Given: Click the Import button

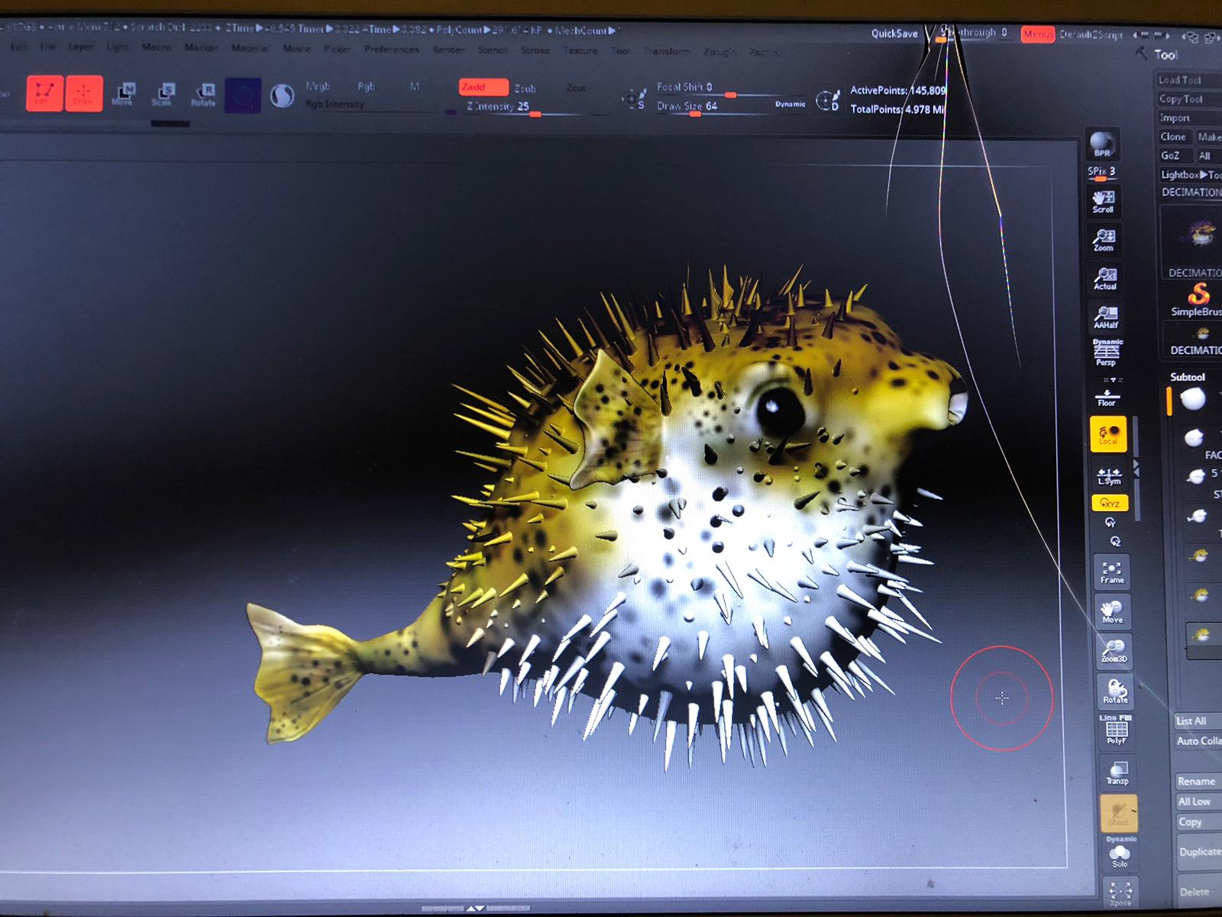Looking at the screenshot, I should 1190,118.
